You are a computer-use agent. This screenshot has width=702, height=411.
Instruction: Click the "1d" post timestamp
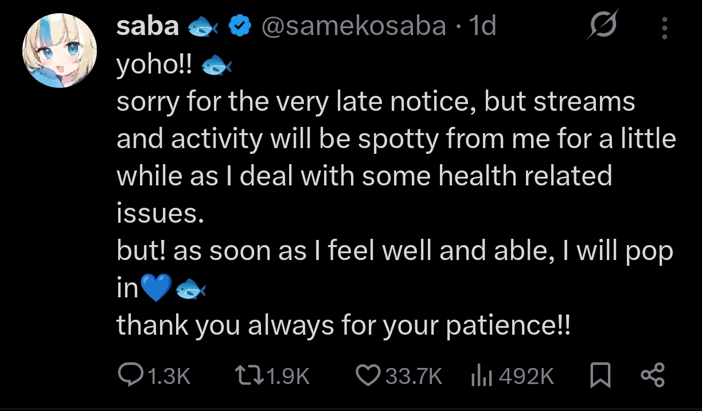tap(482, 26)
